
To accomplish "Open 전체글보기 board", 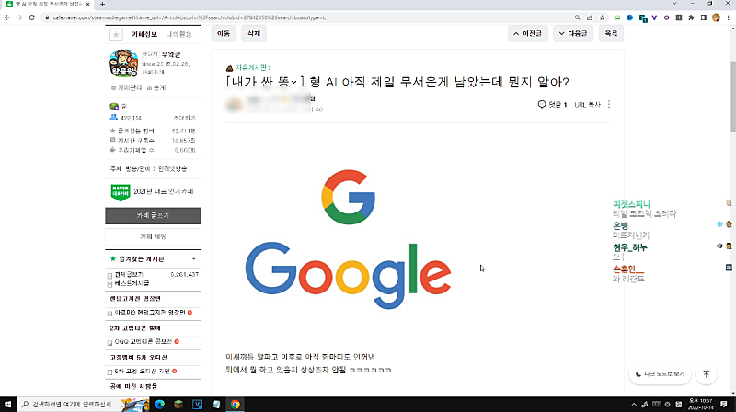I will click(129, 274).
